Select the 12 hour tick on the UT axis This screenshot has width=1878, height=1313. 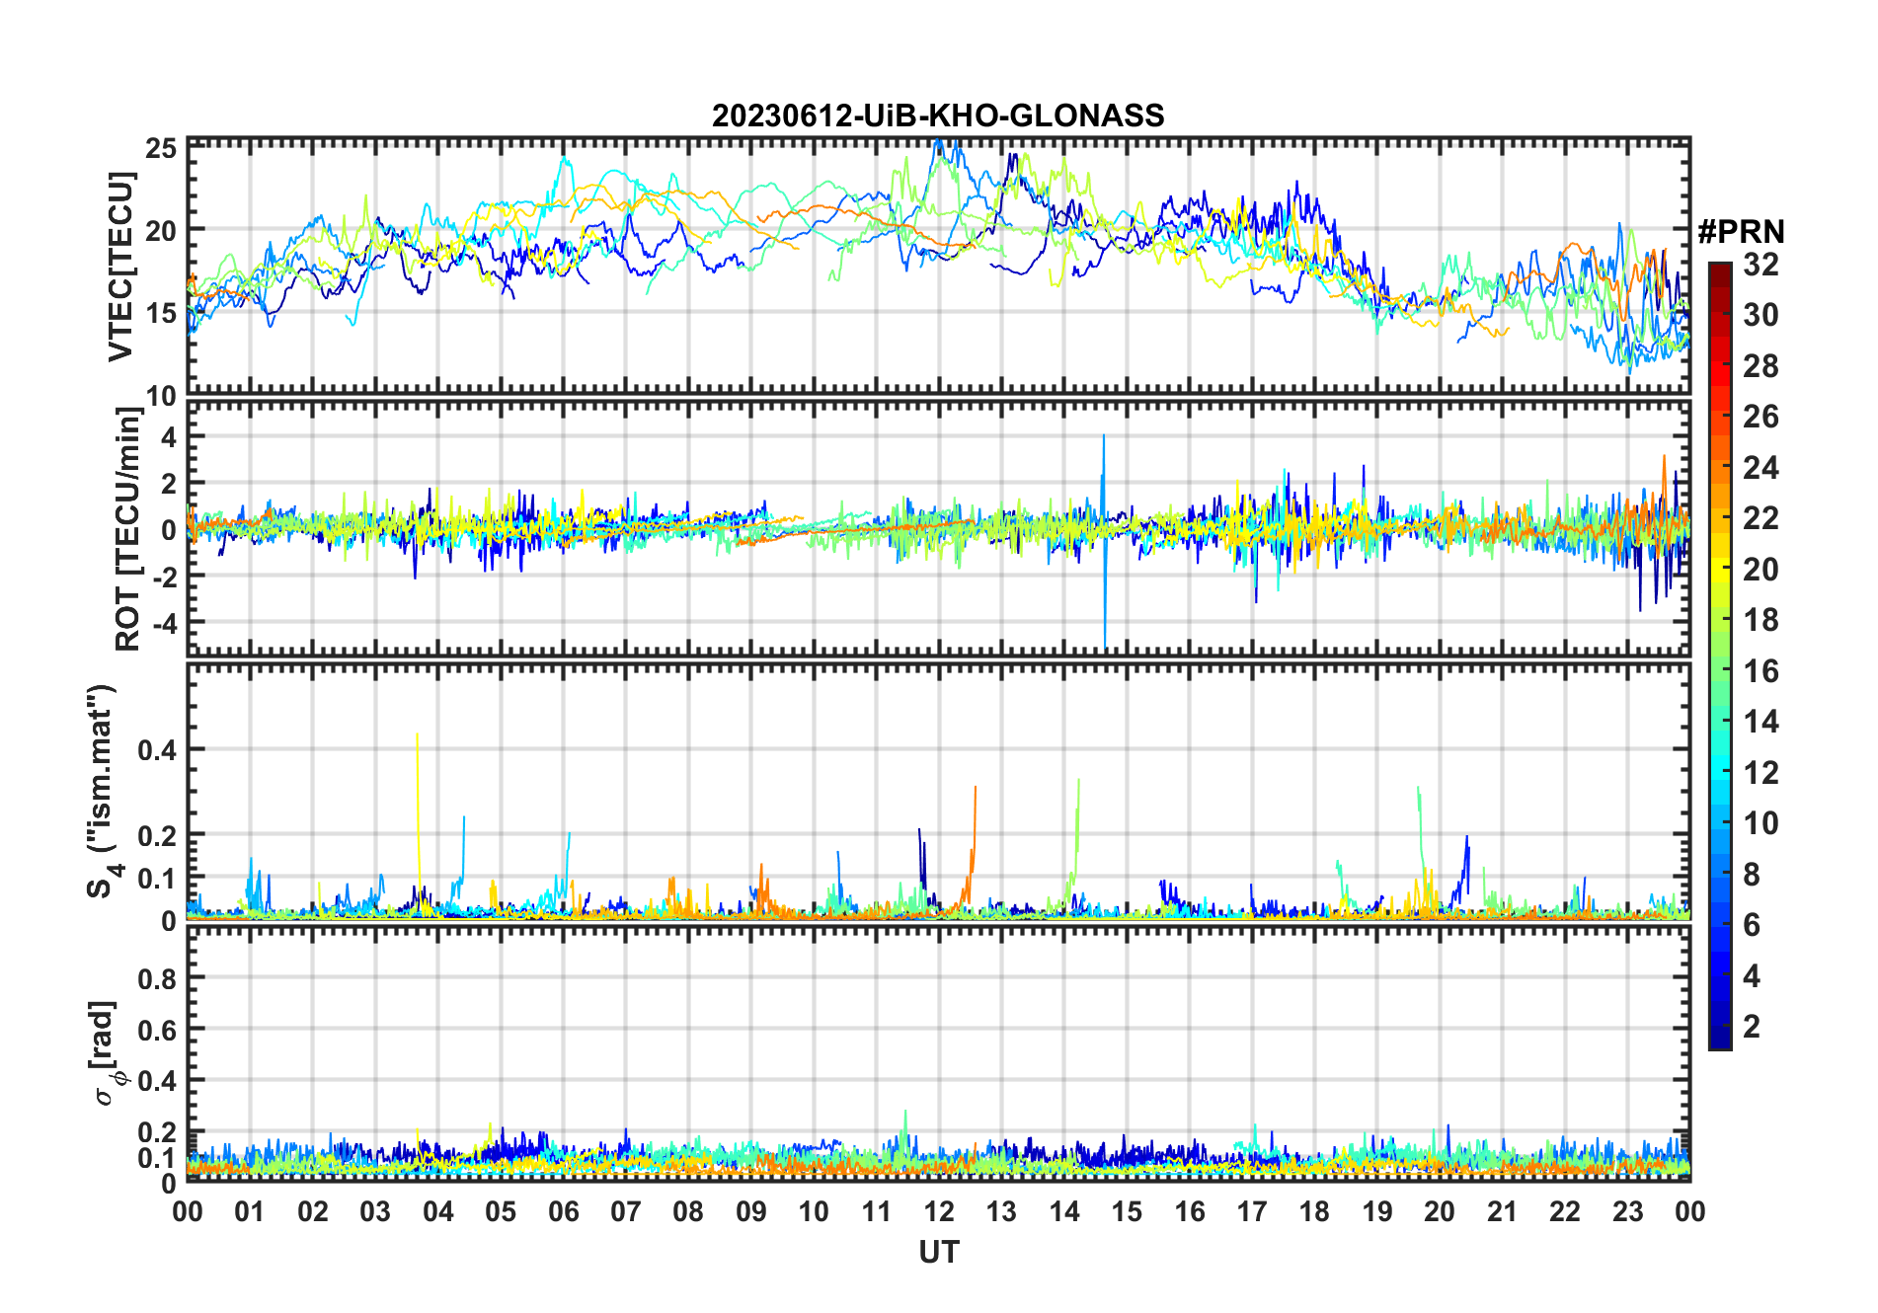click(938, 1211)
